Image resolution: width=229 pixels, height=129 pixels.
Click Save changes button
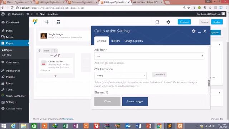click(135, 101)
